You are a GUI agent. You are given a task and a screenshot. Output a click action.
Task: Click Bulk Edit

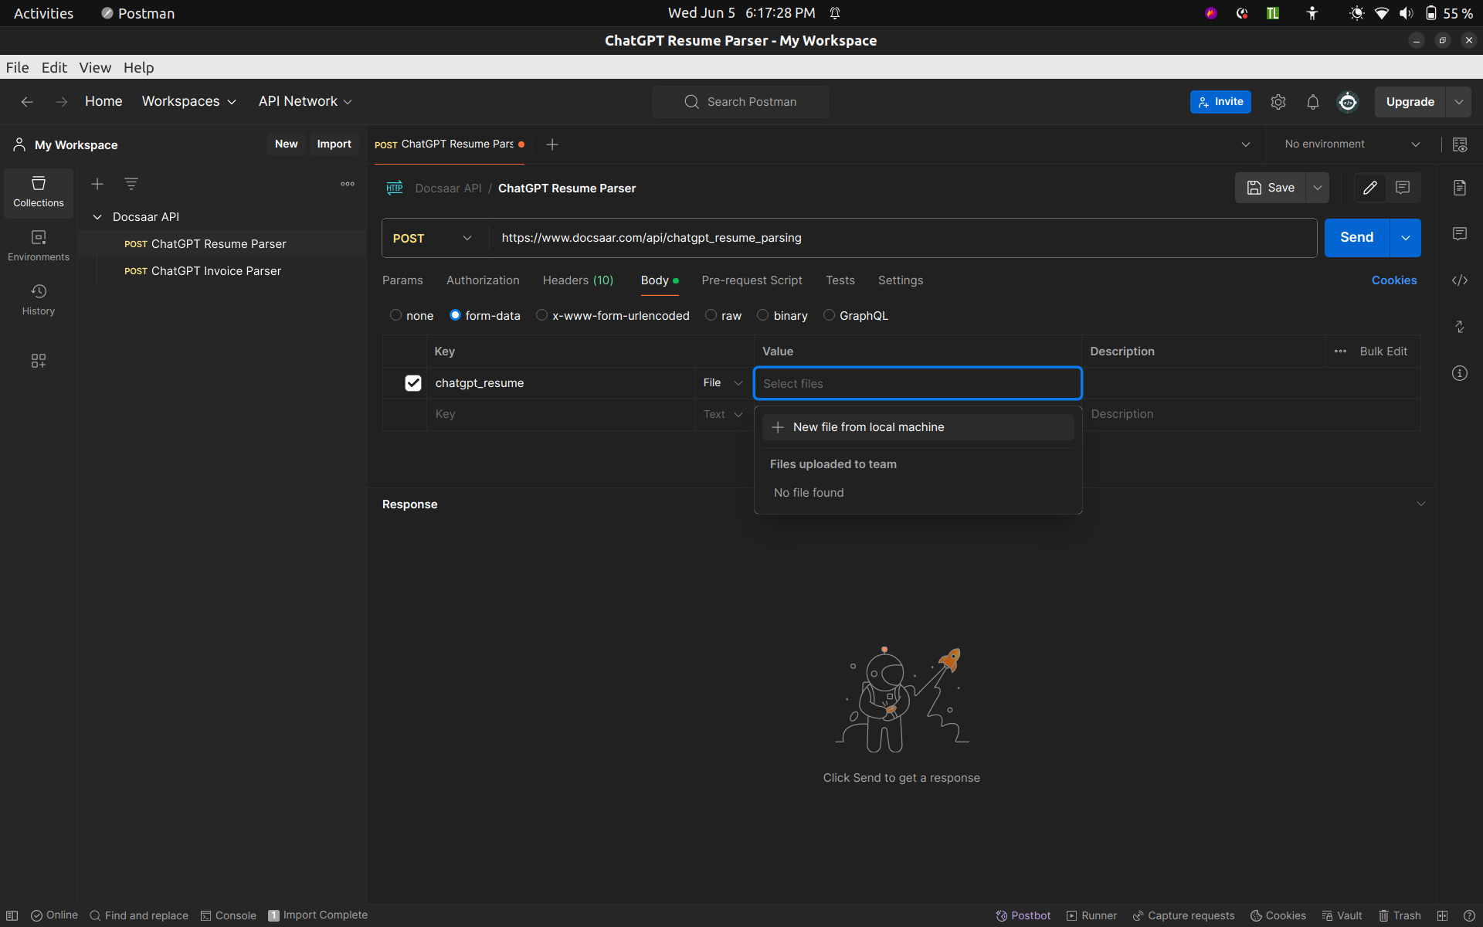click(x=1383, y=351)
